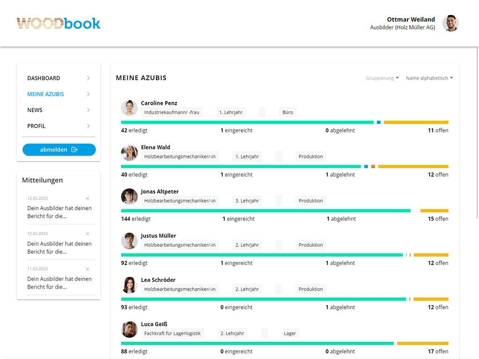Click Luca Geiß's 17 offen count
479x359 pixels.
[x=438, y=352]
